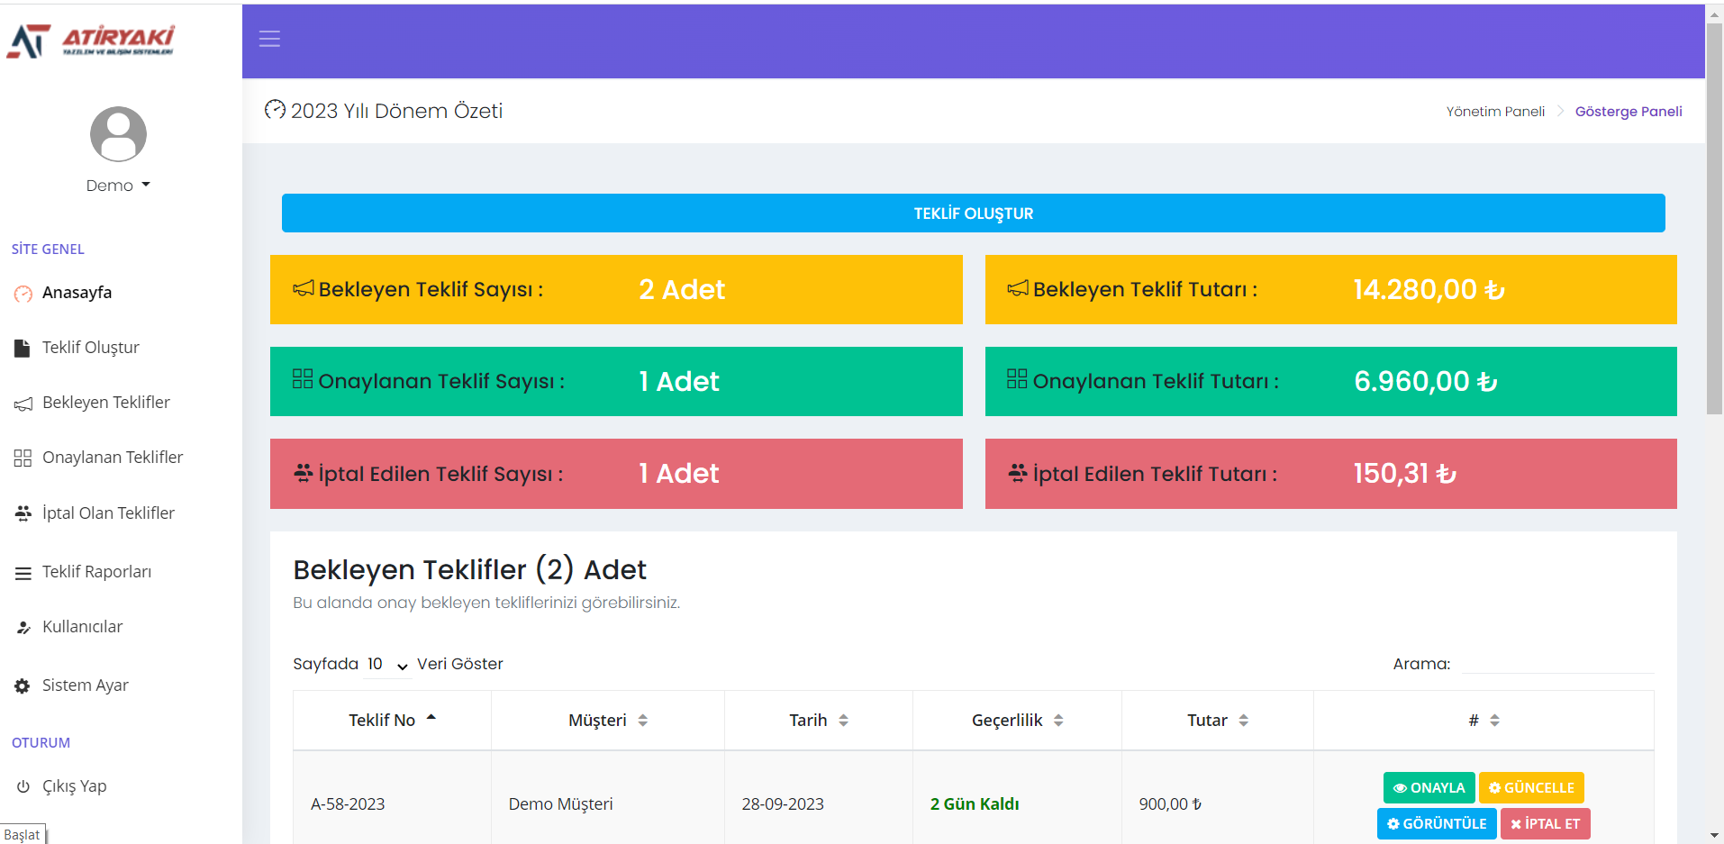
Task: Open the Demo user dropdown
Action: pyautogui.click(x=118, y=186)
